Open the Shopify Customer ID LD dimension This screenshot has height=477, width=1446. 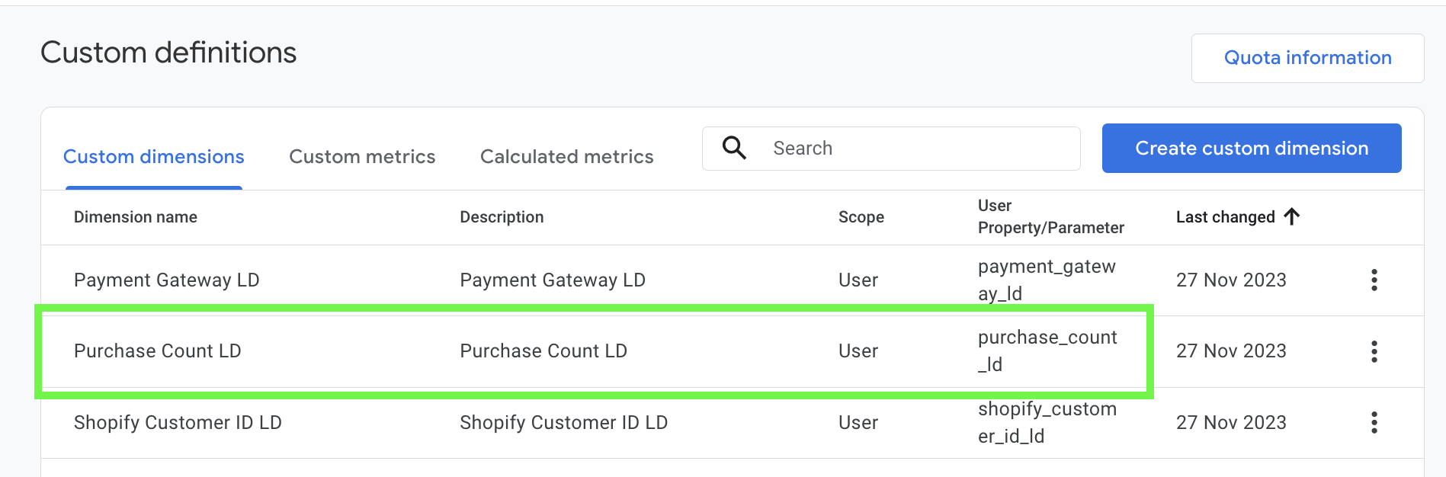pyautogui.click(x=178, y=423)
